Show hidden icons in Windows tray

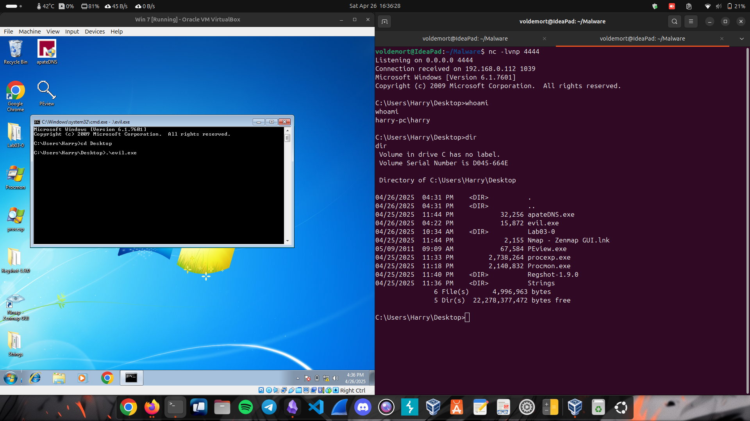pyautogui.click(x=298, y=378)
